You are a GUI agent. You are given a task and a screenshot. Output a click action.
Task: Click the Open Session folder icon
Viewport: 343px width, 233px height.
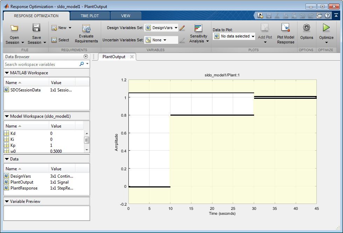[x=14, y=28]
